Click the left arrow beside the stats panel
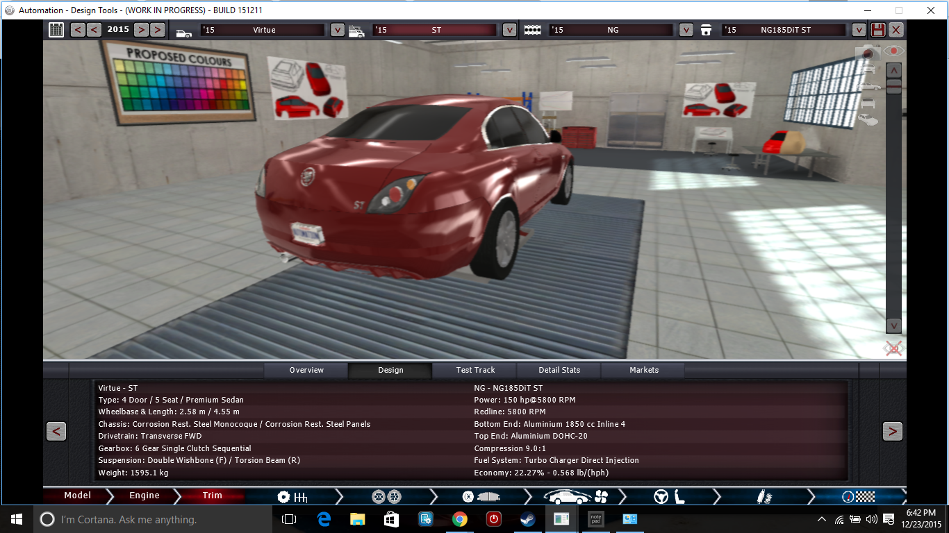 (x=56, y=431)
